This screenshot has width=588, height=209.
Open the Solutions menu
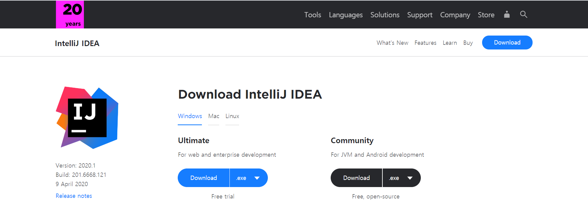385,15
